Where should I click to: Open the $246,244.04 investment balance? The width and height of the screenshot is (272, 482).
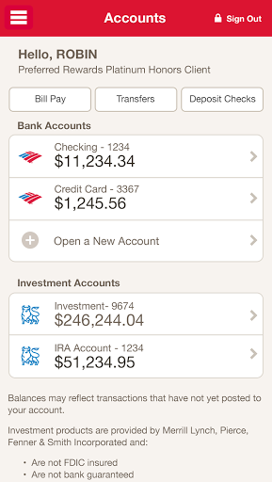[x=99, y=320]
